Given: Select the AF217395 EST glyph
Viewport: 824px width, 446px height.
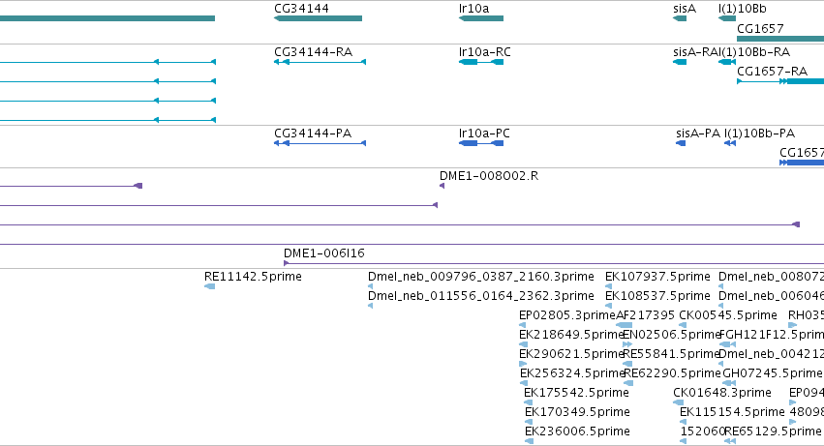Looking at the screenshot, I should click(624, 325).
